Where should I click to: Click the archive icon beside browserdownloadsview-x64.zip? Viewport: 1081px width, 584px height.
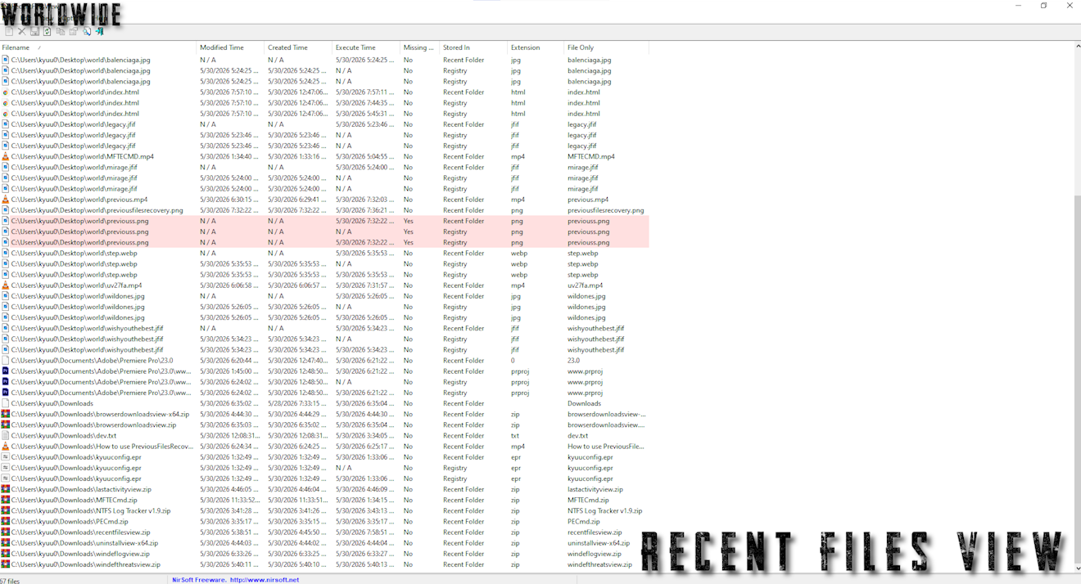coord(6,414)
